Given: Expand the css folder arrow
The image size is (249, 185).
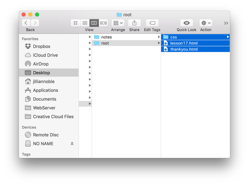Looking at the screenshot, I should [x=228, y=37].
